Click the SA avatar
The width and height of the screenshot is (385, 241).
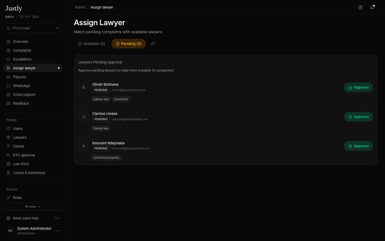(x=10, y=231)
